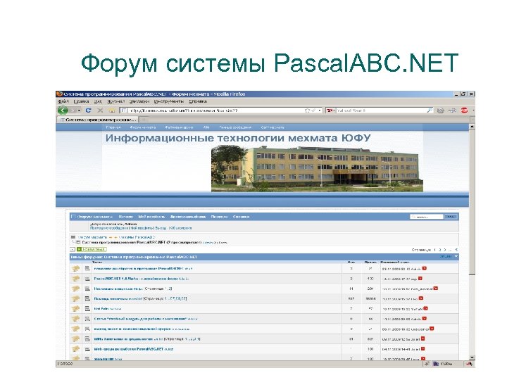Click folder icon of Wiki: Замечания row
Screen dimensions: 507x380
click(x=75, y=339)
